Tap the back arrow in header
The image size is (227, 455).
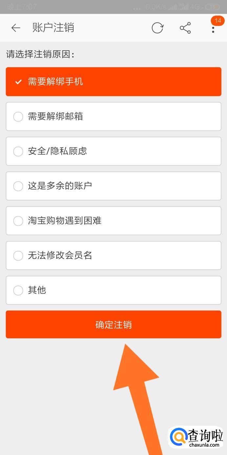click(x=16, y=28)
